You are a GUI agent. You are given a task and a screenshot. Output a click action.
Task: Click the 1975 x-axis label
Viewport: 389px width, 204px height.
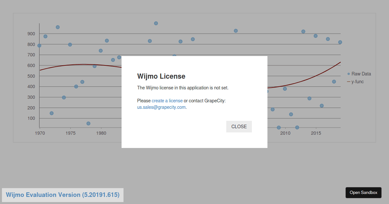(71, 133)
